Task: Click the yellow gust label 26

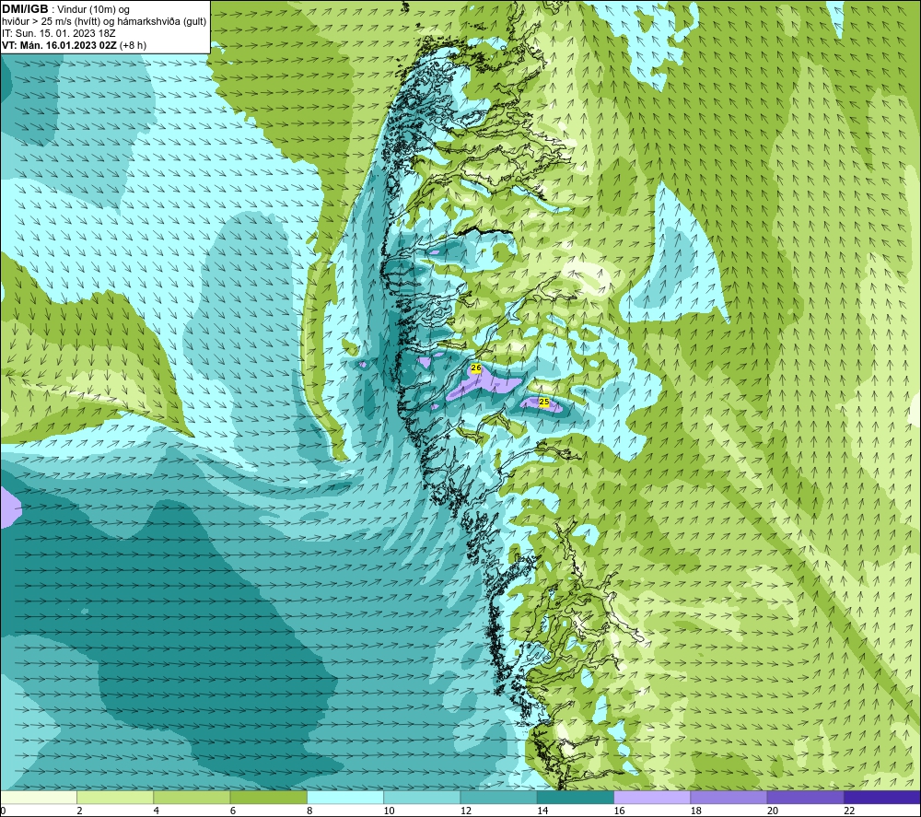Action: (476, 368)
